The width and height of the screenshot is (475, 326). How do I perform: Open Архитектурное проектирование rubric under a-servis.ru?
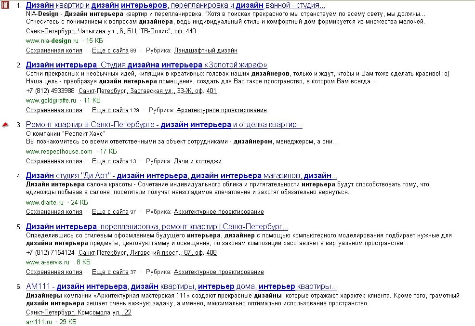(x=219, y=272)
